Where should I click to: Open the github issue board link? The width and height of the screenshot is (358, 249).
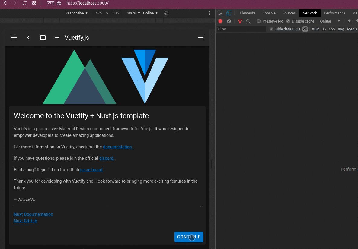91,170
